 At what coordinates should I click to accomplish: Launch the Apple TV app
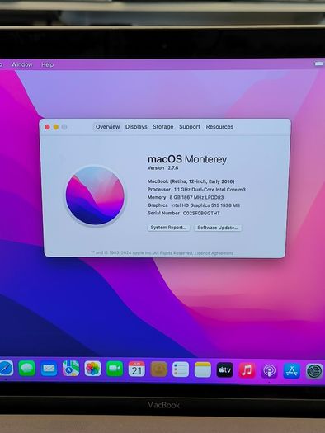coord(224,370)
